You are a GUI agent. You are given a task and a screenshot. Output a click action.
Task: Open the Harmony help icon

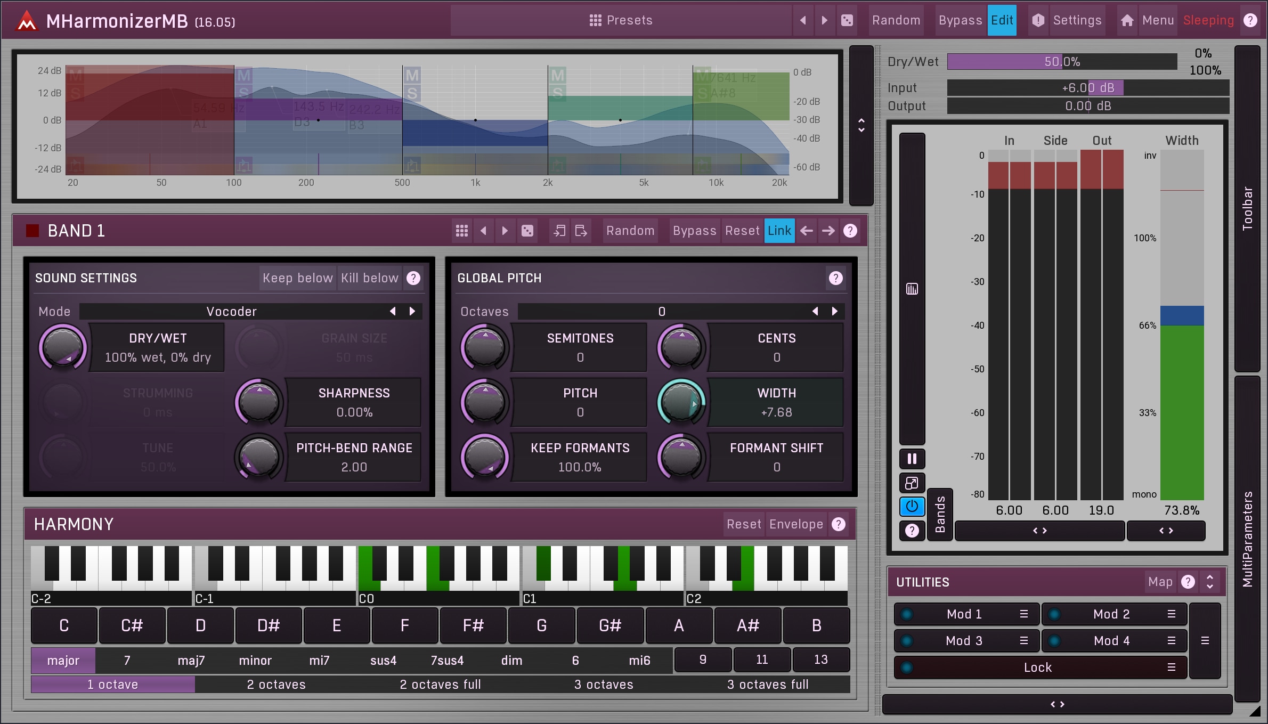click(x=839, y=524)
